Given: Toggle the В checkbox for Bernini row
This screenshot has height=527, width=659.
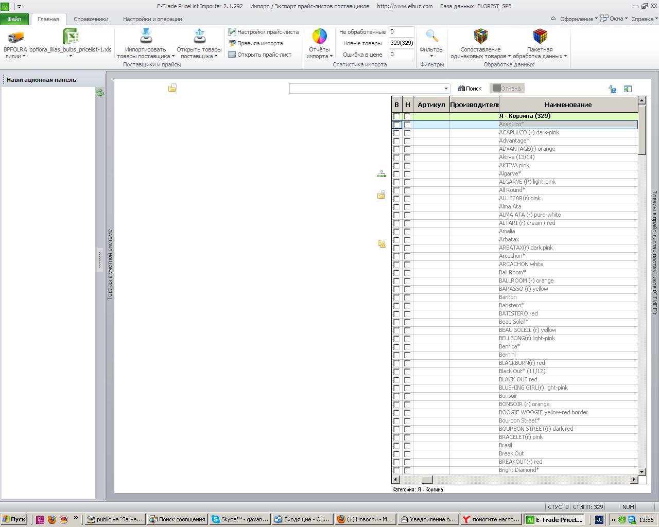Looking at the screenshot, I should [396, 355].
